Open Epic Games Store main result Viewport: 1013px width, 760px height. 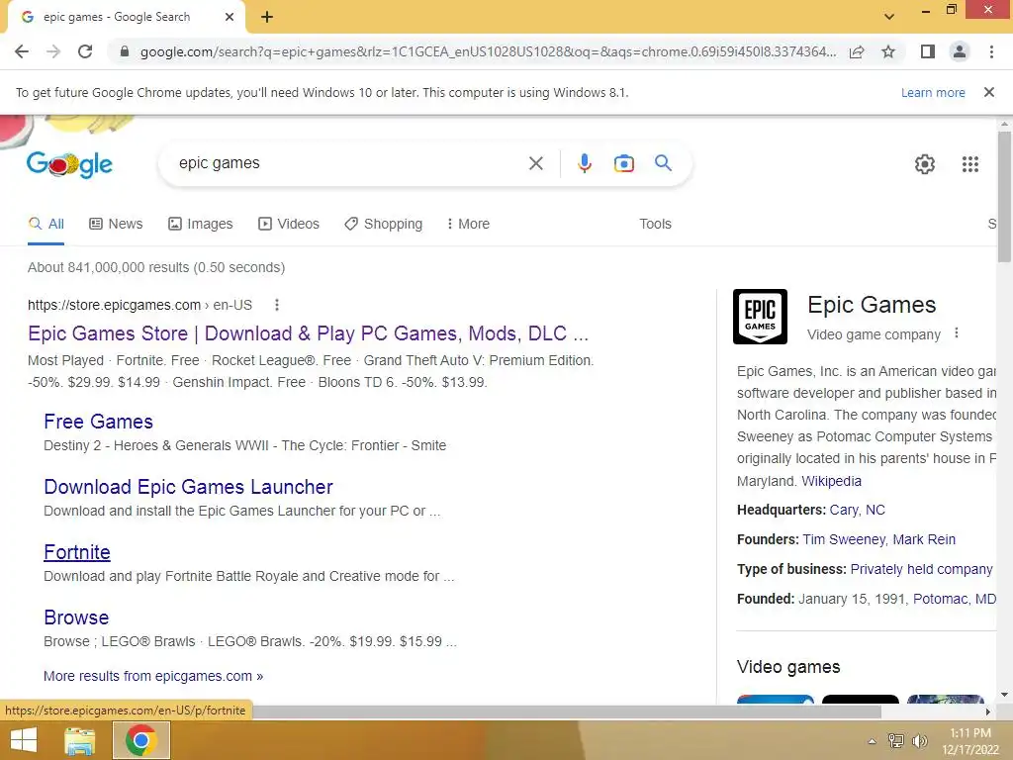(309, 333)
